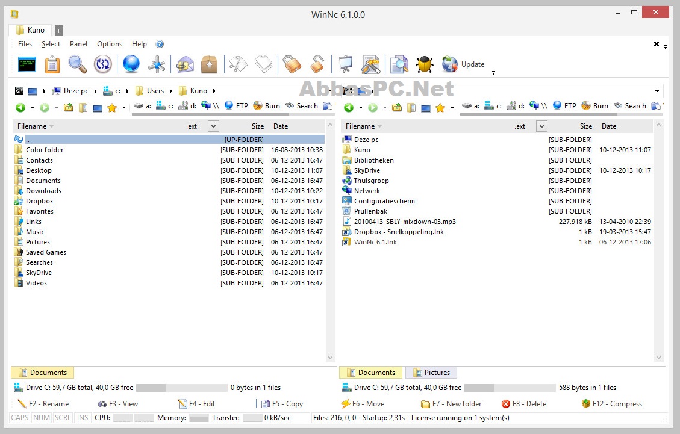This screenshot has width=680, height=434.
Task: Click the presentation easel slideshow icon
Action: [x=346, y=64]
